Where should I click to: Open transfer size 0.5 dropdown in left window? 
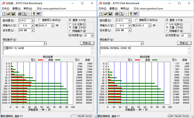coord(32,26)
